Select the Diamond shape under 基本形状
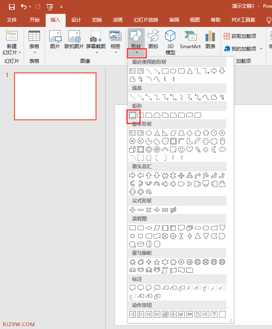The width and height of the screenshot is (272, 329). click(190, 133)
